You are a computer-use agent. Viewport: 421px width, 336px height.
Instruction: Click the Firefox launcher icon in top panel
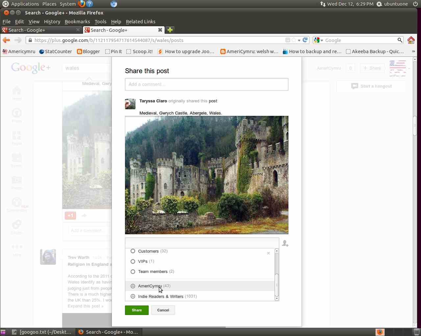click(82, 4)
